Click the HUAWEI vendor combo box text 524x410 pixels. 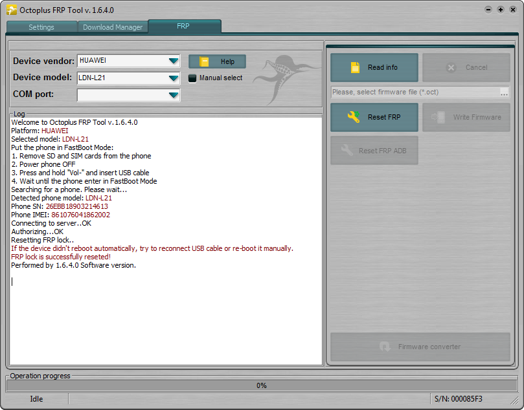coord(93,60)
